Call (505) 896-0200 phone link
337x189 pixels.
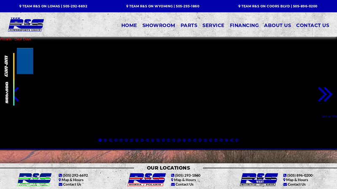click(300, 175)
